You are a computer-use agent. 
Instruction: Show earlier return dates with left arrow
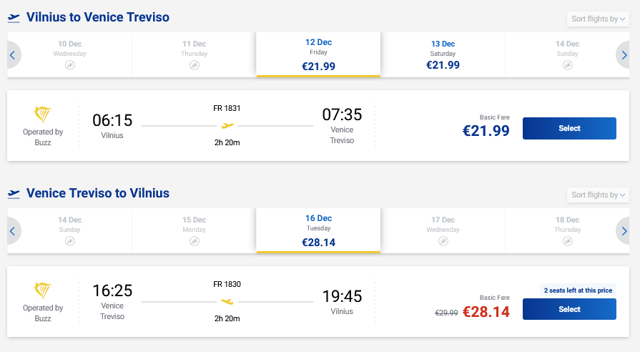[x=13, y=230]
